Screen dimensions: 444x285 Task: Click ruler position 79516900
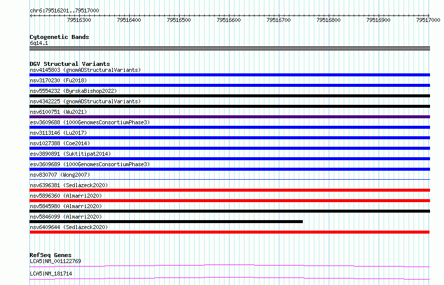coord(379,20)
